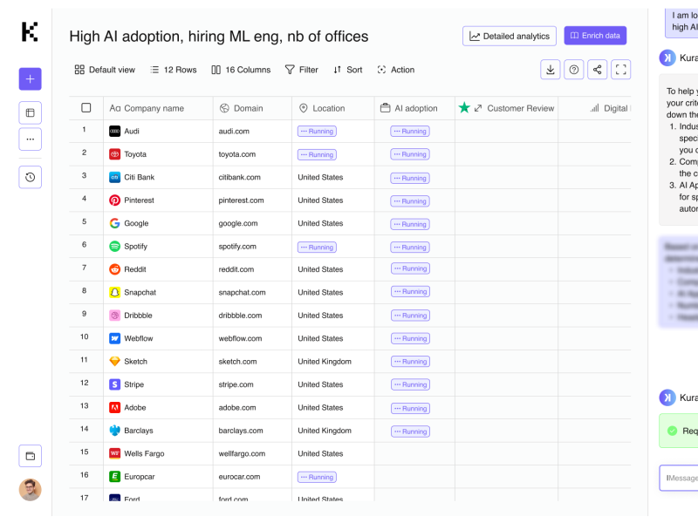698x523 pixels.
Task: Click the user avatar at bottom left
Action: [30, 489]
